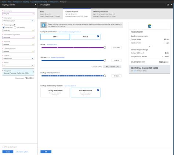Close the MySQL server blade
The image size is (174, 155).
[35, 5]
